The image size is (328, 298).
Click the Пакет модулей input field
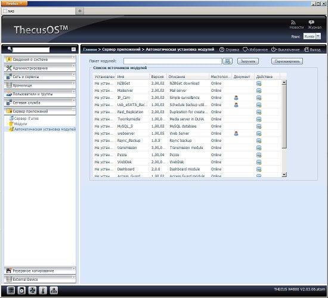click(x=172, y=61)
